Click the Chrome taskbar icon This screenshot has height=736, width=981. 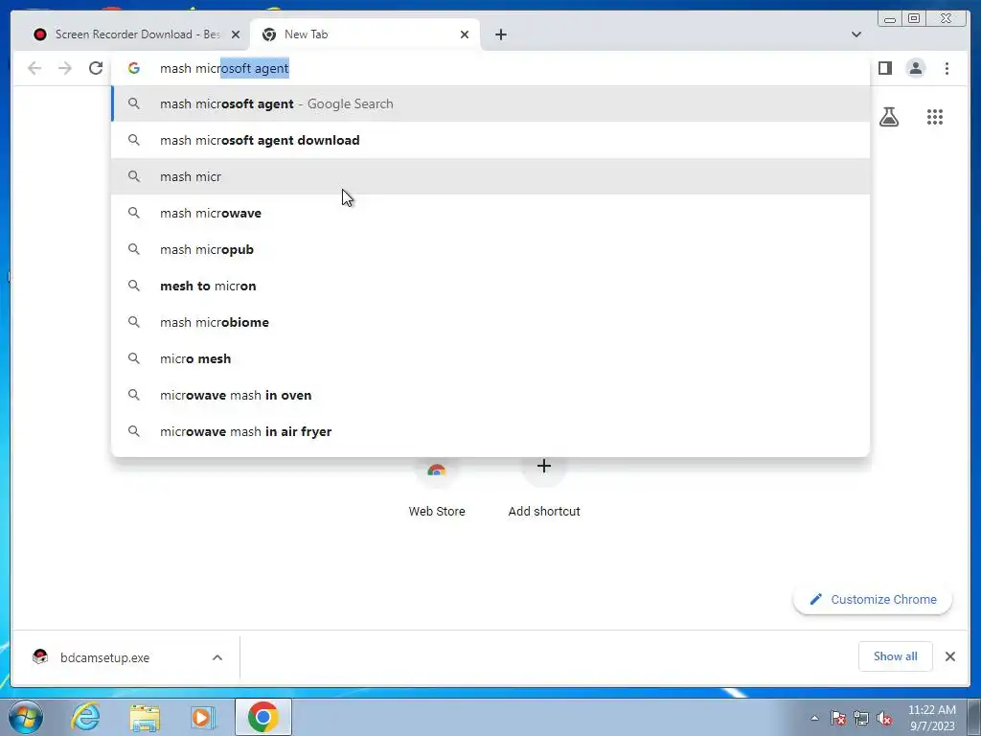[262, 717]
